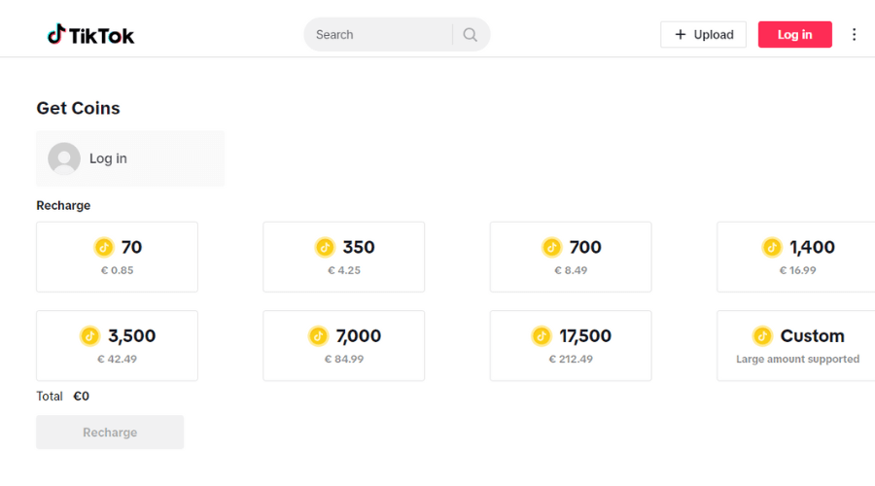The height and width of the screenshot is (486, 875).
Task: Click the €0.85 price on the 70 package
Action: point(117,270)
